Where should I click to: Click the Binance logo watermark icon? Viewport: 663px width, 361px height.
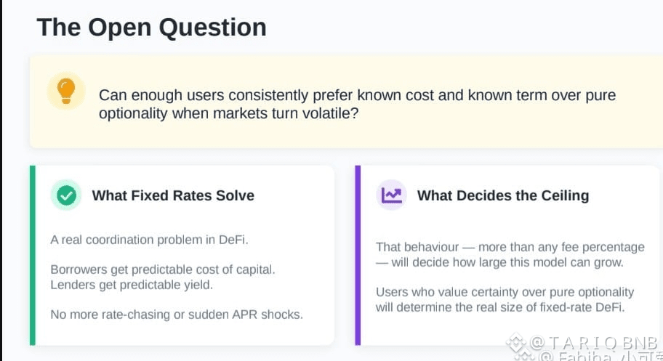[x=517, y=342]
